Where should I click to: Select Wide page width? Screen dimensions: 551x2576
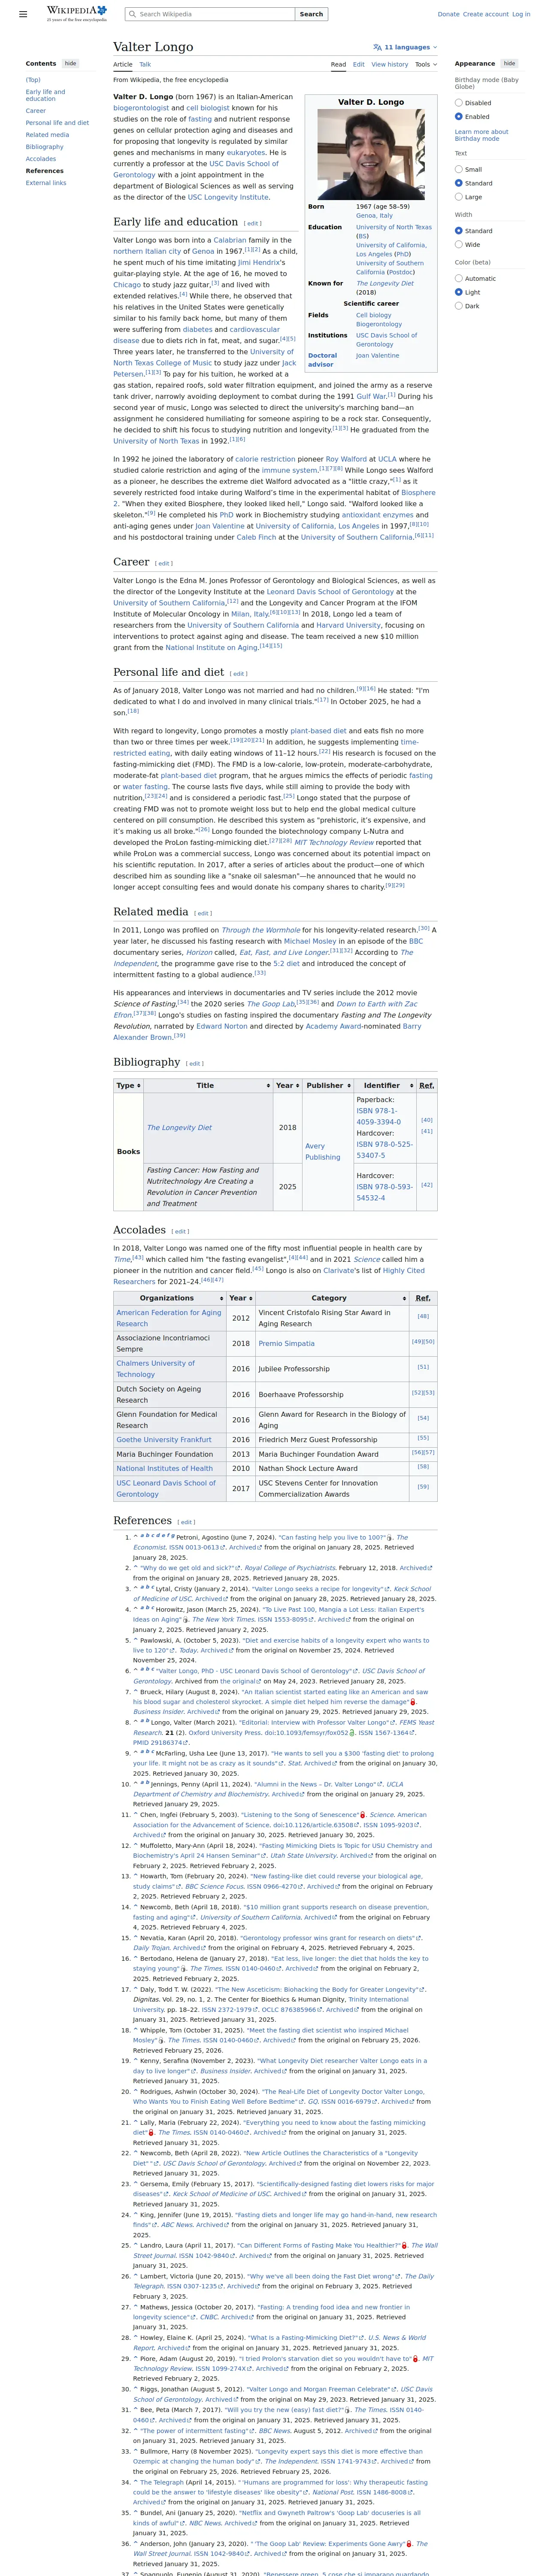pos(459,244)
